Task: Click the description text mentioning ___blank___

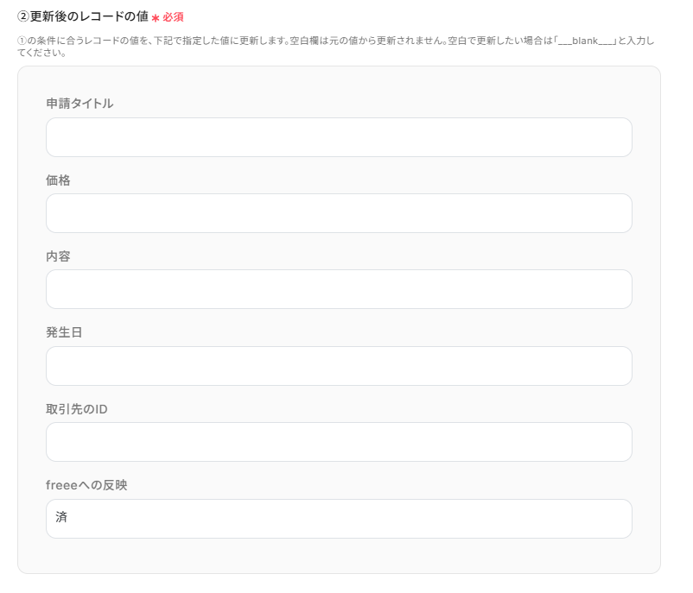Action: point(336,47)
